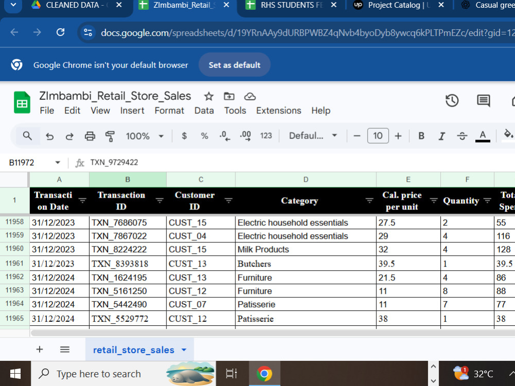Open version history clock icon
Image resolution: width=515 pixels, height=386 pixels.
click(452, 100)
